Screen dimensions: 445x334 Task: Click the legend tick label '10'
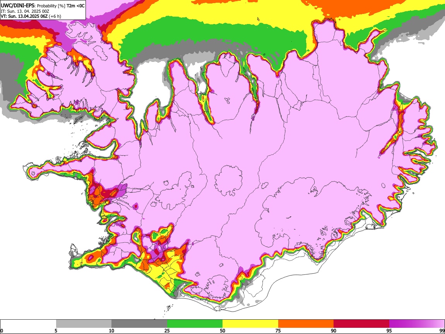[x=111, y=331]
